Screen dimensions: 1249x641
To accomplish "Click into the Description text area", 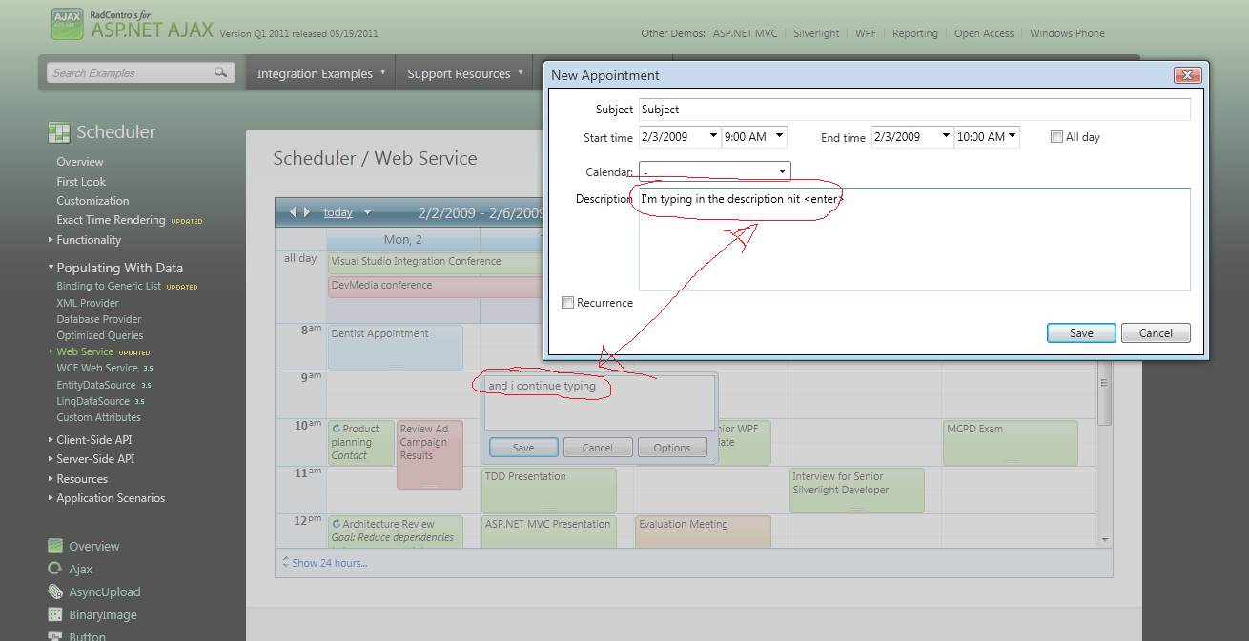I will point(914,239).
